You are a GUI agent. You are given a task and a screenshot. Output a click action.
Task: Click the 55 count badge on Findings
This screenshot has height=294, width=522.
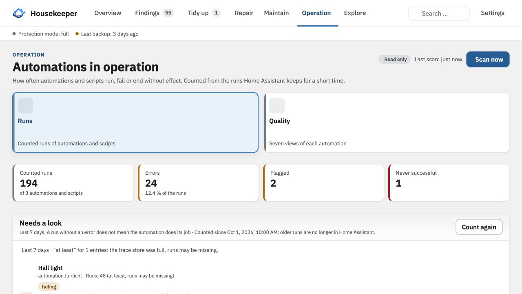(x=168, y=13)
